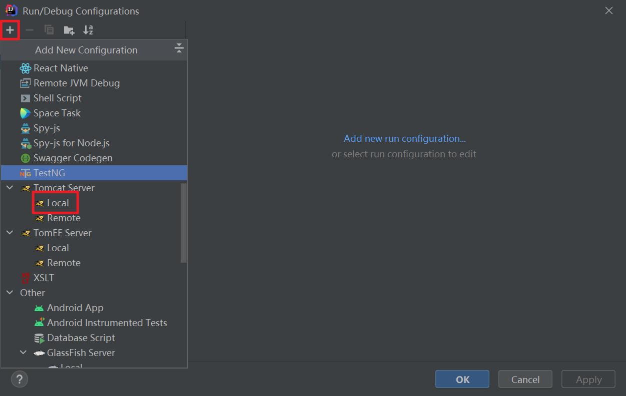626x396 pixels.
Task: Select the highlighted TestNG entry
Action: [x=94, y=173]
